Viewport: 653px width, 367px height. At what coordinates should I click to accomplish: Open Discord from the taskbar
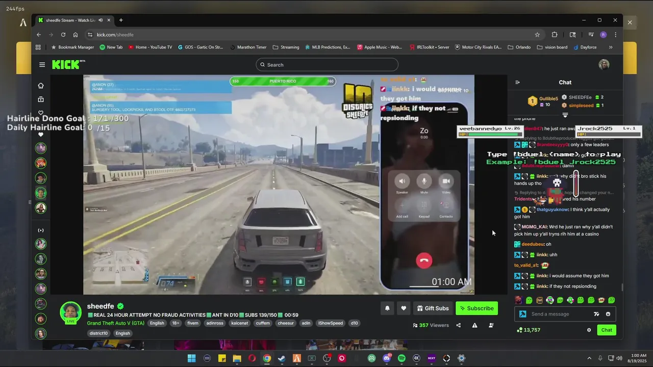(387, 358)
